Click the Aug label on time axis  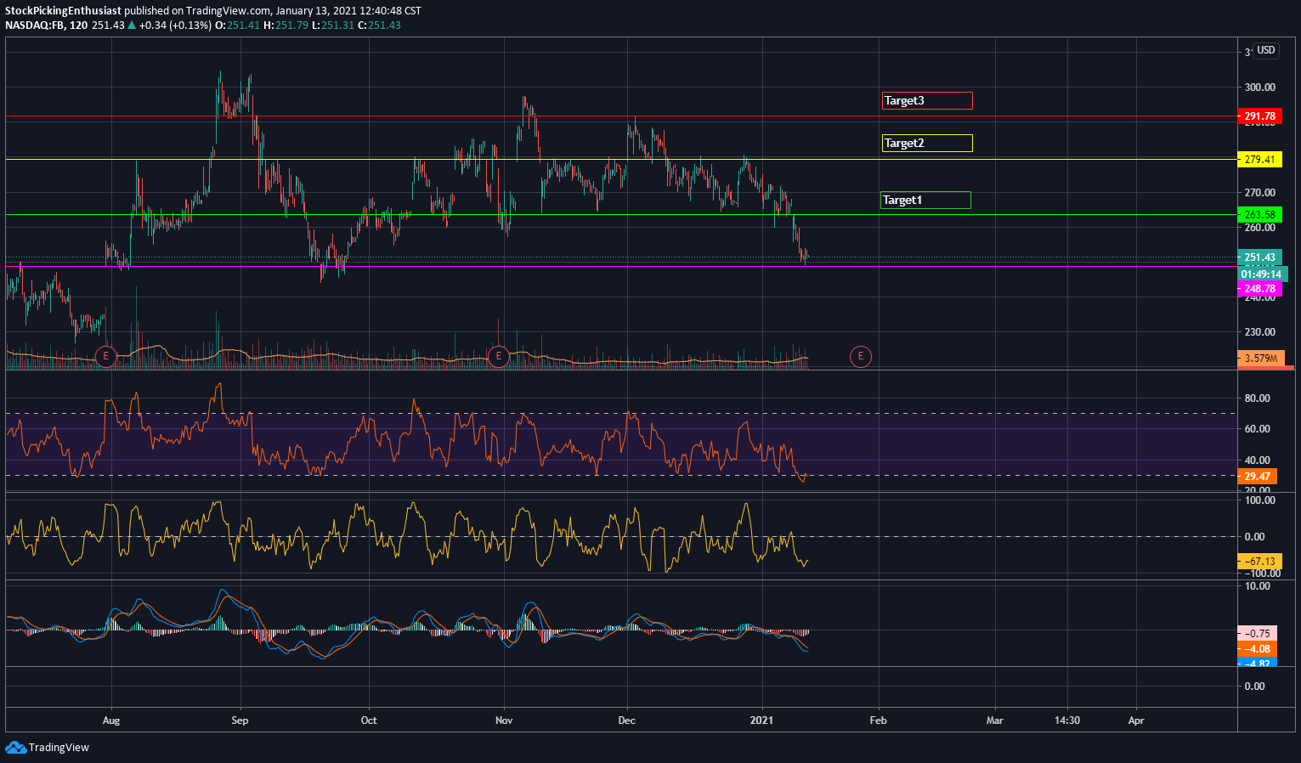111,721
